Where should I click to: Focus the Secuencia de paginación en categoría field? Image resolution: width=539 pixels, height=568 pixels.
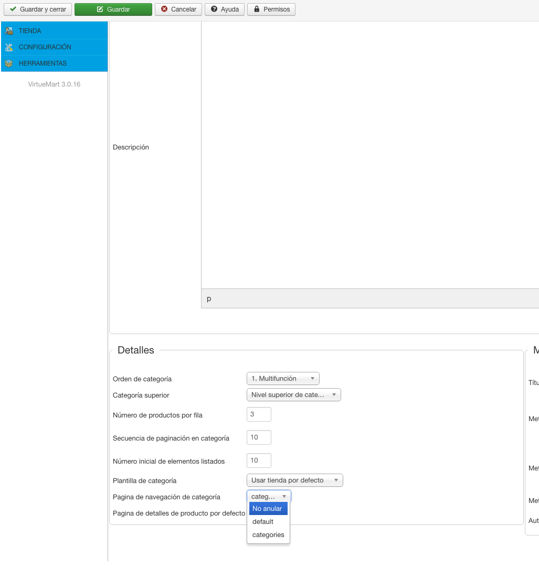click(259, 437)
